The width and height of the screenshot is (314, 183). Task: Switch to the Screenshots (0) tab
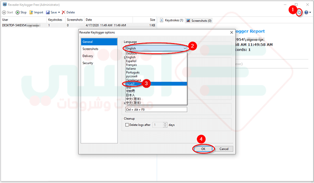coord(199,21)
